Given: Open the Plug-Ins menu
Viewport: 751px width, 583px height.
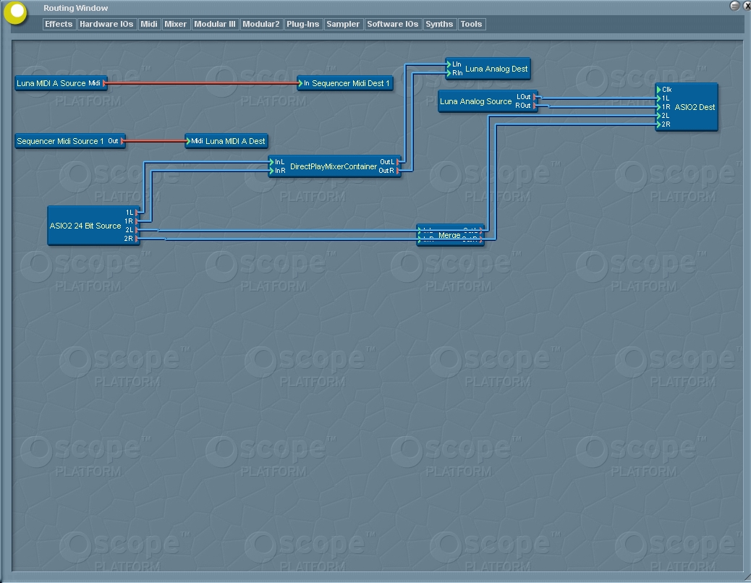Looking at the screenshot, I should click(302, 24).
